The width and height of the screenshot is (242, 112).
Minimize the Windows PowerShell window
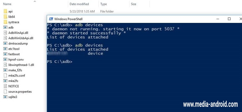coord(217,19)
